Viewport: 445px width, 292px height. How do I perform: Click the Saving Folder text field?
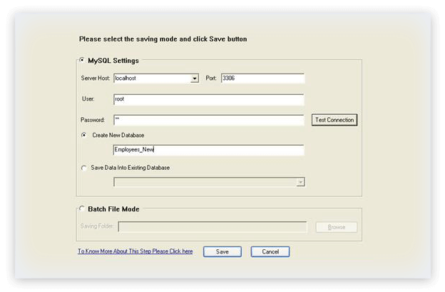pyautogui.click(x=213, y=227)
